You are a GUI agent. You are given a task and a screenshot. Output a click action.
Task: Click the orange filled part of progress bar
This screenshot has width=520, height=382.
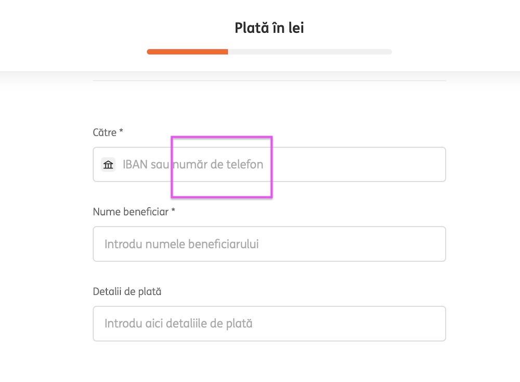(187, 52)
